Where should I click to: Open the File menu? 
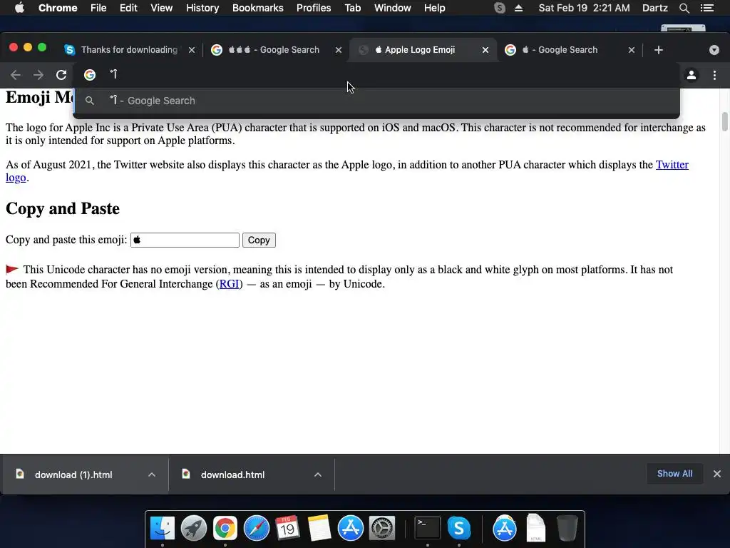tap(98, 8)
